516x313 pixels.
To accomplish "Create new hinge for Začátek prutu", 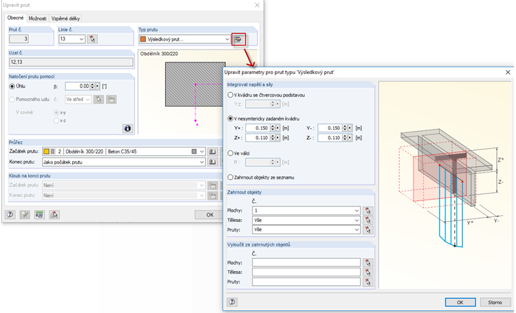I will click(213, 185).
